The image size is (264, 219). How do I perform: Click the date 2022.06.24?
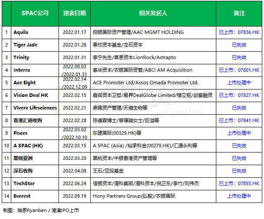[75, 183]
